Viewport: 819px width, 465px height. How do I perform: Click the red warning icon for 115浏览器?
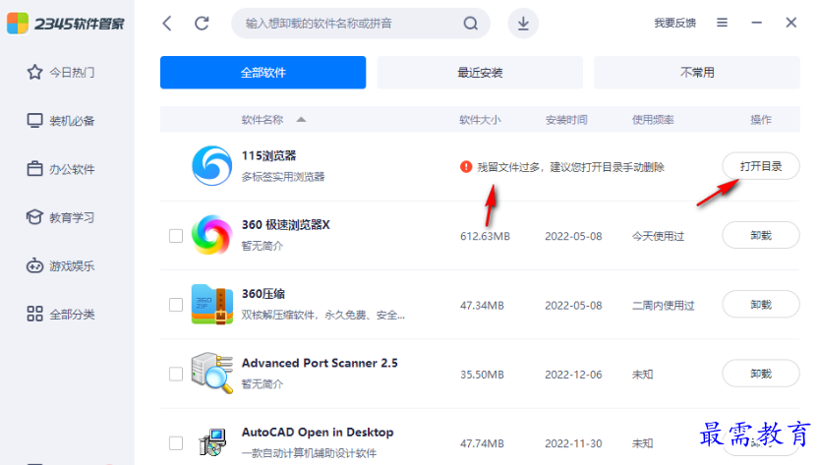466,167
